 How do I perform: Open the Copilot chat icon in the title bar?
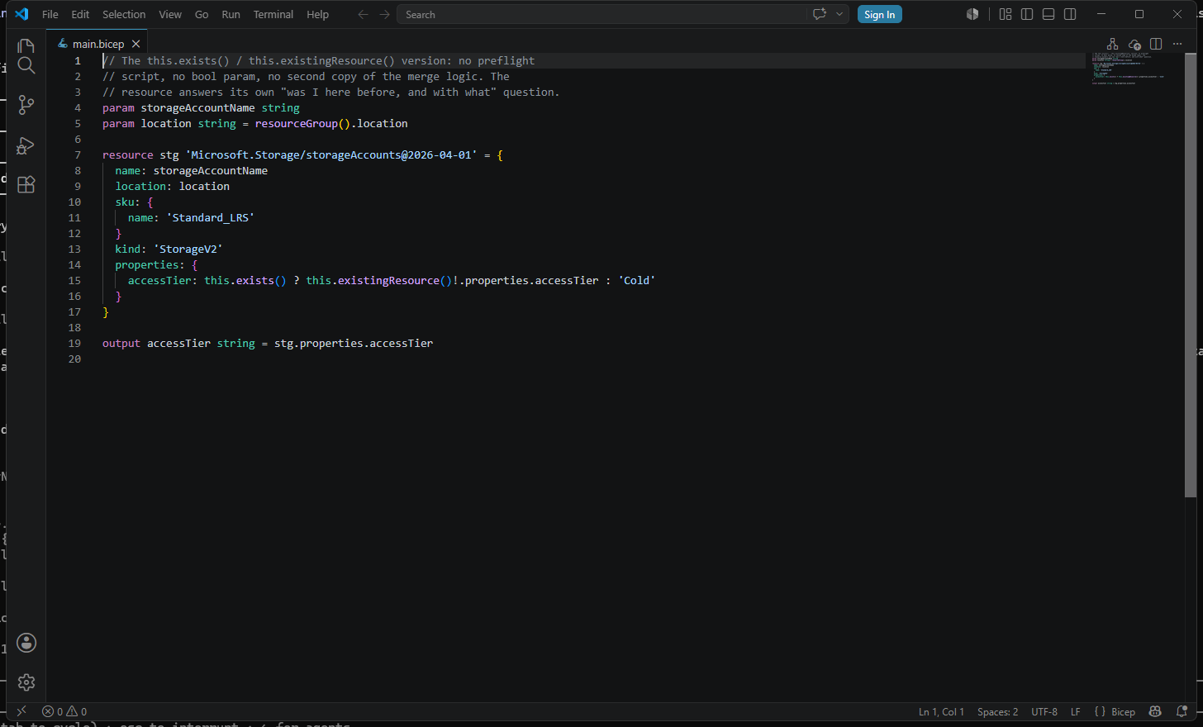pos(820,14)
